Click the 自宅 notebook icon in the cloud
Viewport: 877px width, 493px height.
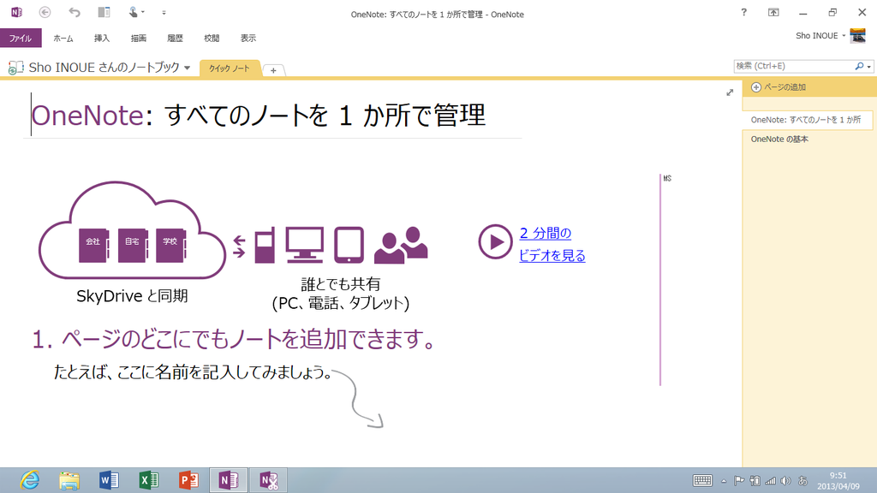click(133, 245)
